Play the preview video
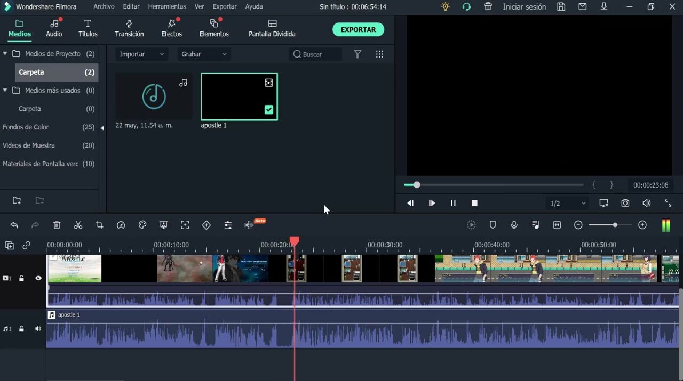This screenshot has width=683, height=381. [x=432, y=203]
